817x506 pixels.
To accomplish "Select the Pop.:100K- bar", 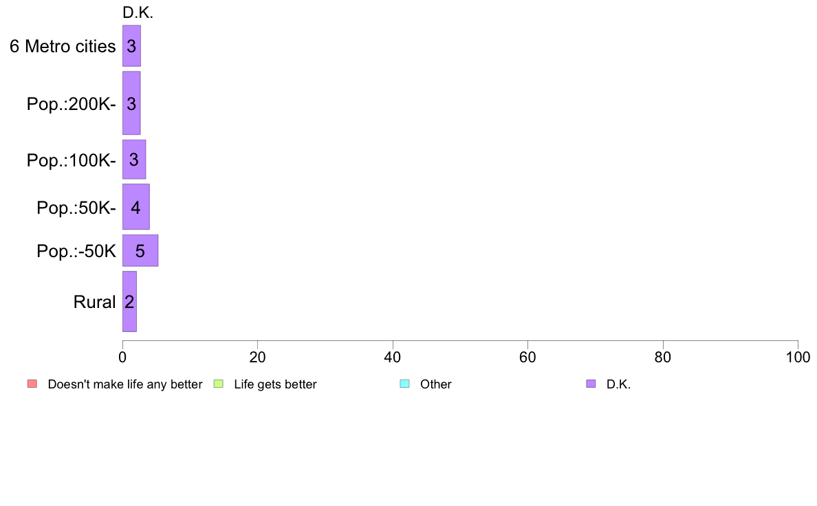I will pos(134,159).
